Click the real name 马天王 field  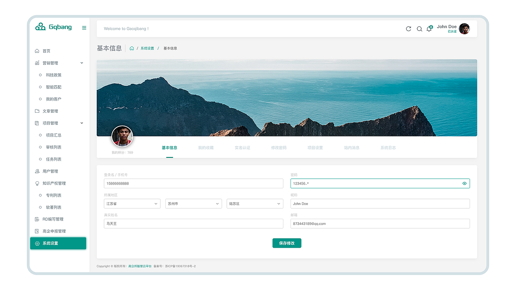tap(193, 224)
